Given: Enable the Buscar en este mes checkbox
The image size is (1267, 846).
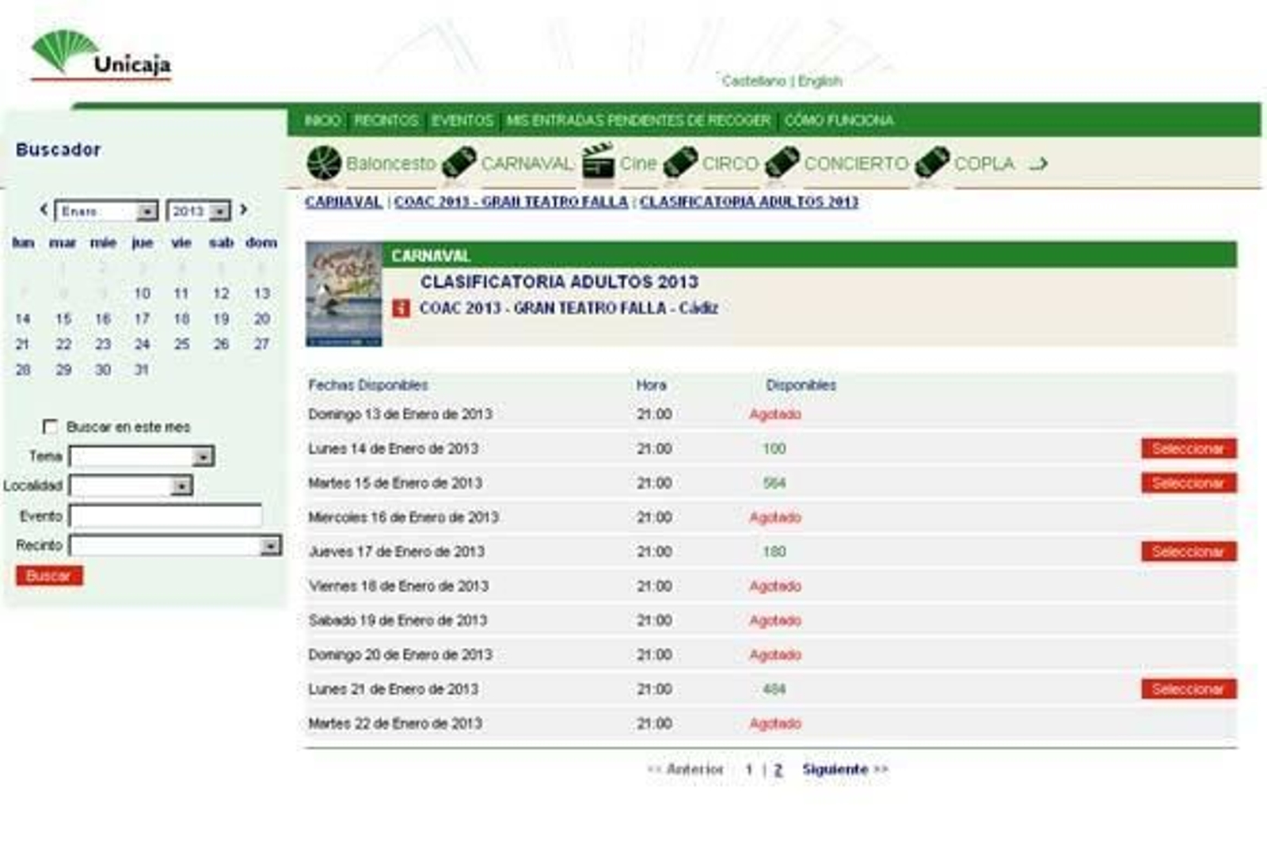Looking at the screenshot, I should click(x=49, y=426).
